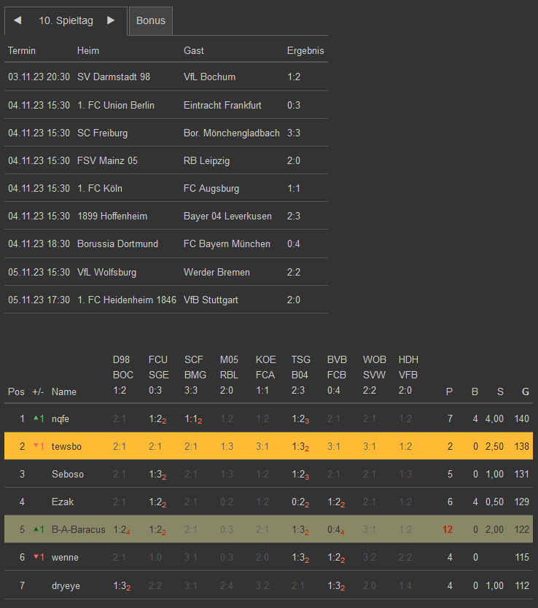
Task: Select the 10. Spieltag tab label
Action: [x=66, y=20]
